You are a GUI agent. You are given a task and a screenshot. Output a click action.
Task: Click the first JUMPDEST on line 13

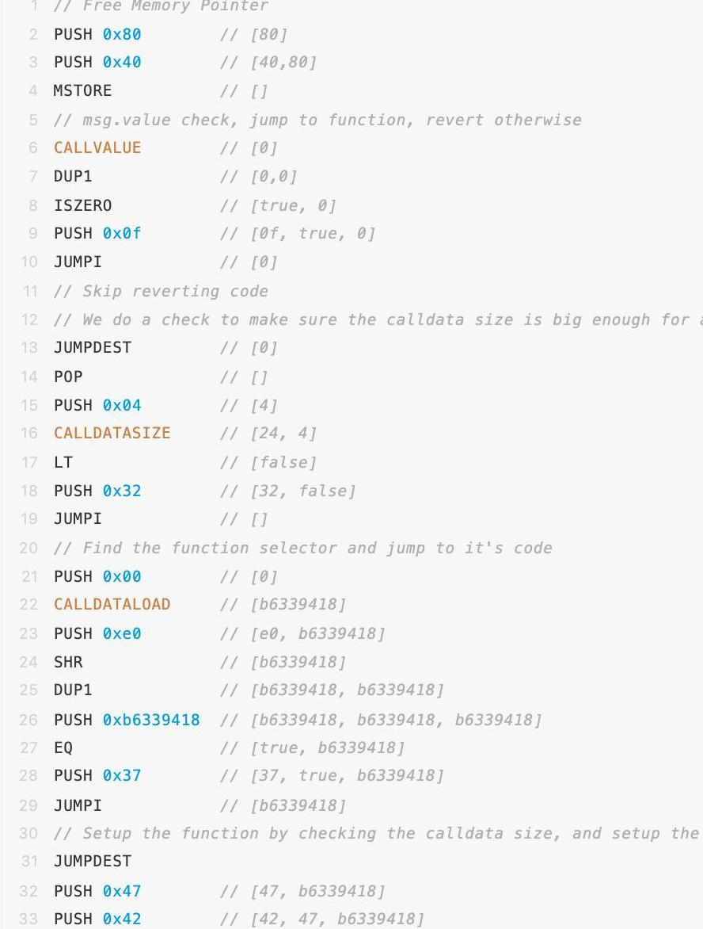[93, 347]
